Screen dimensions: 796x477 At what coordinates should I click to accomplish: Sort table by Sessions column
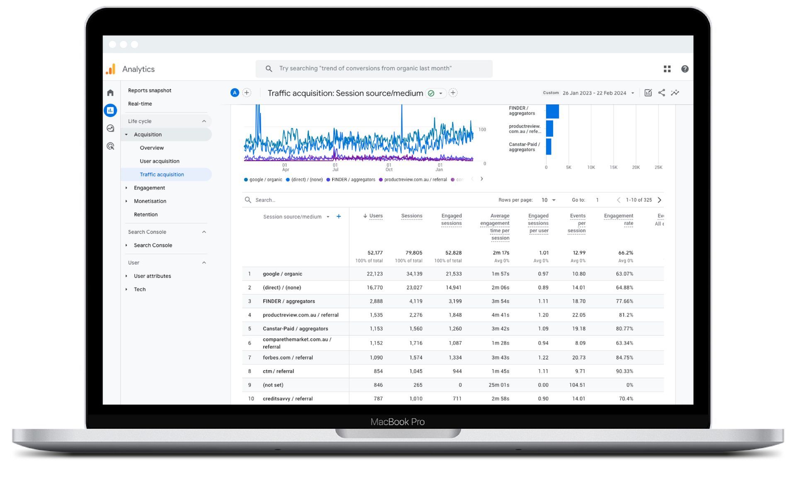(x=412, y=216)
